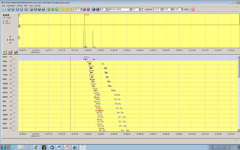Open Google Chrome from the taskbar

pyautogui.click(x=36, y=147)
